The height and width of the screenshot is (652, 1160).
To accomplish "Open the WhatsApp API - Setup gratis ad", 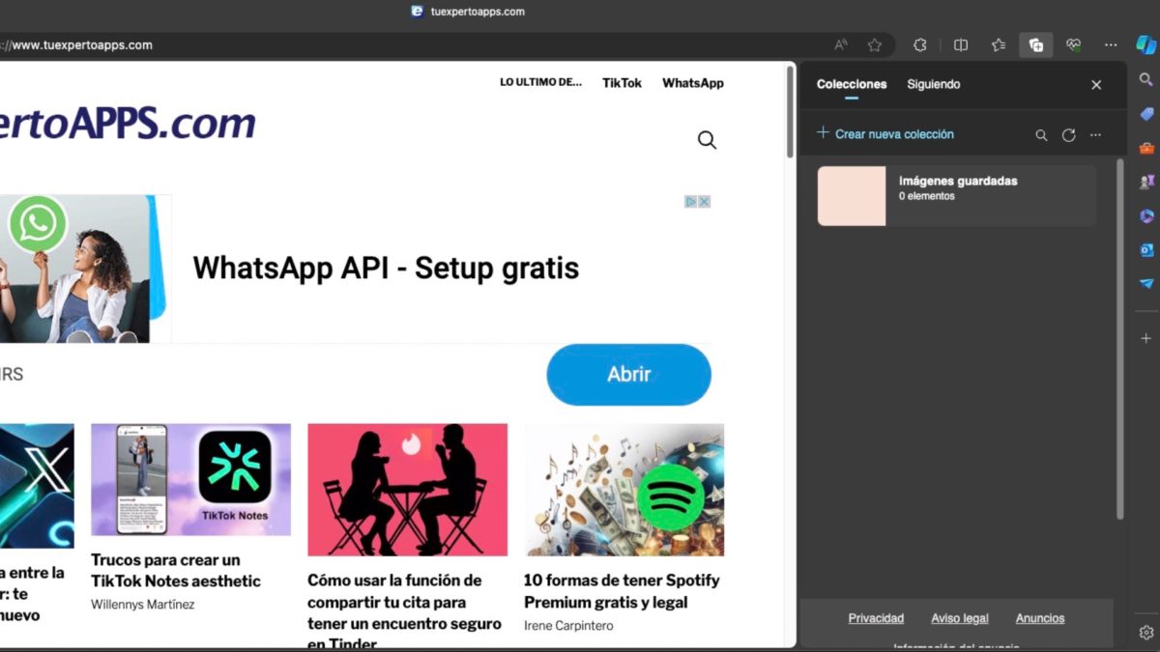I will [386, 268].
